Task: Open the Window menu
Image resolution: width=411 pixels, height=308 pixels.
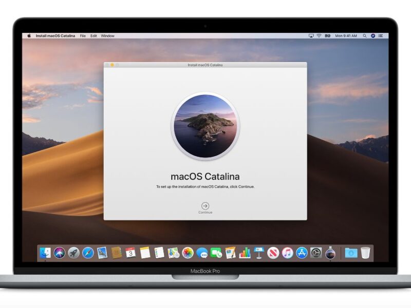Action: tap(108, 36)
